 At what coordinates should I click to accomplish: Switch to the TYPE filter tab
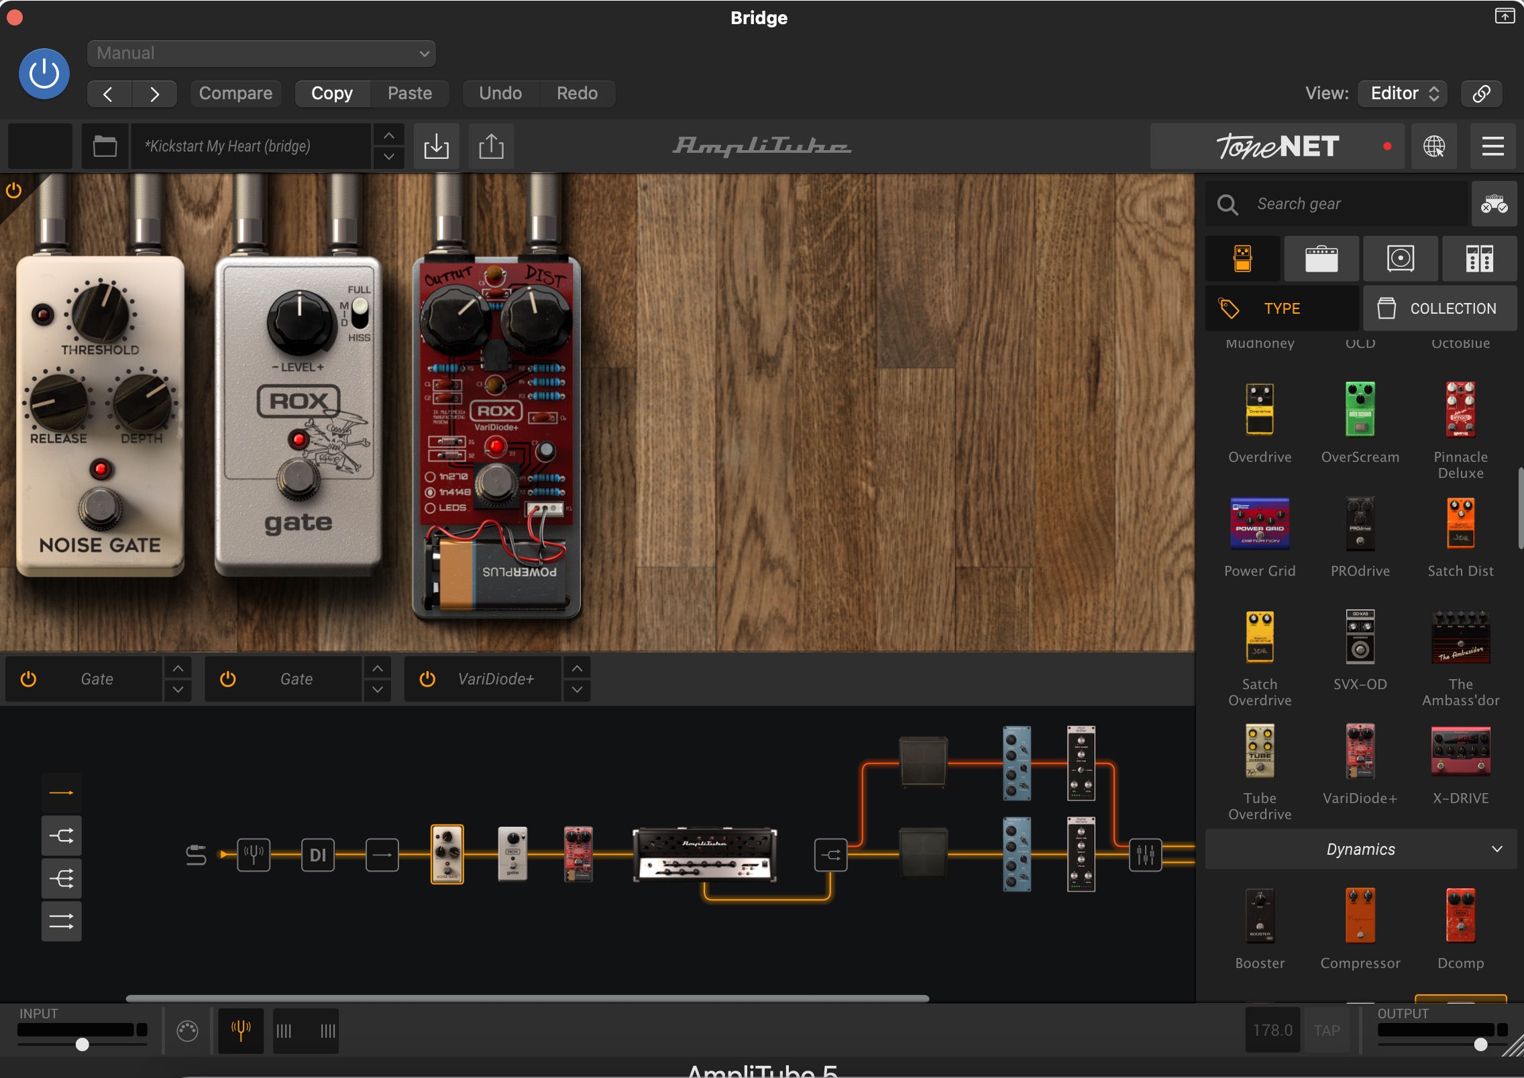(x=1283, y=308)
